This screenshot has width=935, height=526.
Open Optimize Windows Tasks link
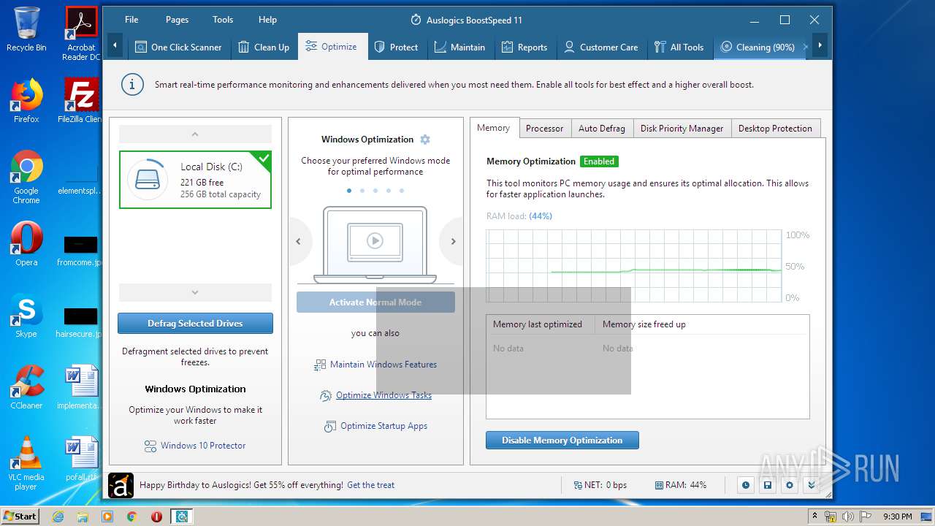click(383, 395)
